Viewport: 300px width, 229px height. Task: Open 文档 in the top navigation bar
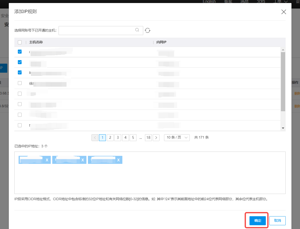pyautogui.click(x=261, y=2)
